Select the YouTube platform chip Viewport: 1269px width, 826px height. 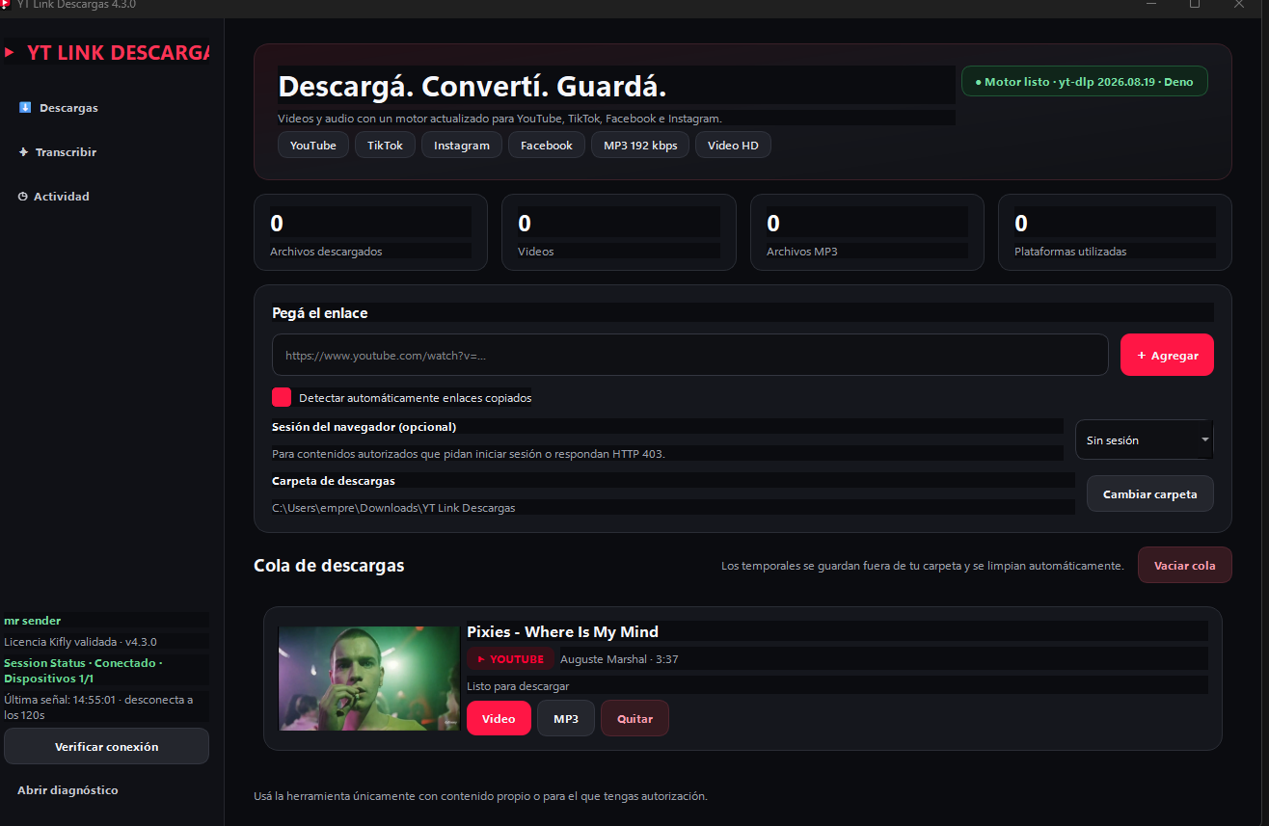tap(313, 146)
